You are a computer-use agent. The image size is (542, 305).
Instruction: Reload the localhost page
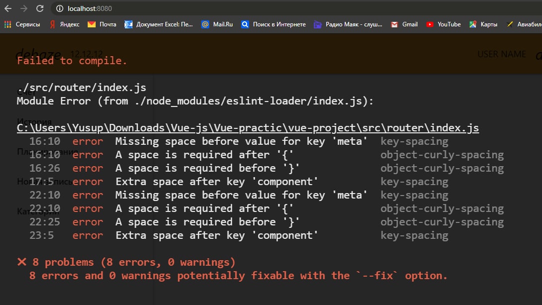click(40, 8)
